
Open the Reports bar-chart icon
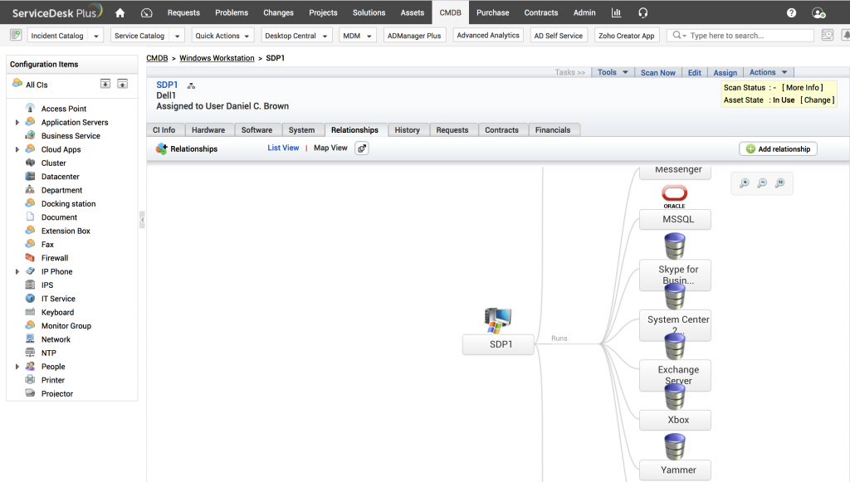tap(616, 12)
